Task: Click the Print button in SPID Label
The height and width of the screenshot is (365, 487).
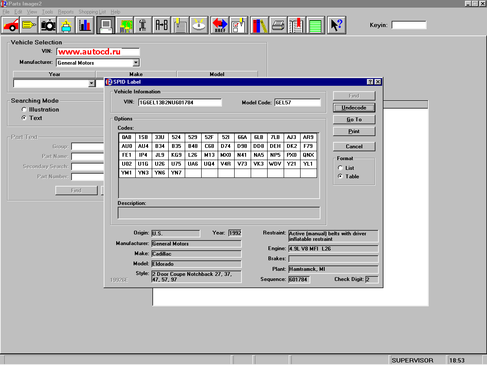Action: (354, 131)
